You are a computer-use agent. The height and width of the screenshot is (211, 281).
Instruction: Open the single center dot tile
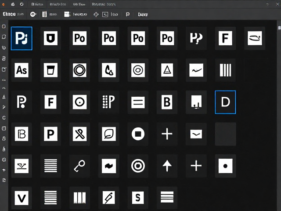pyautogui.click(x=225, y=166)
